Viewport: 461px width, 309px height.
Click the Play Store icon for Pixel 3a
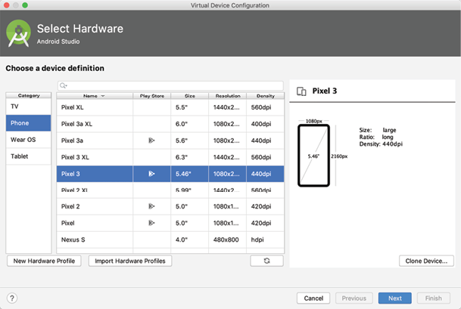click(x=151, y=141)
